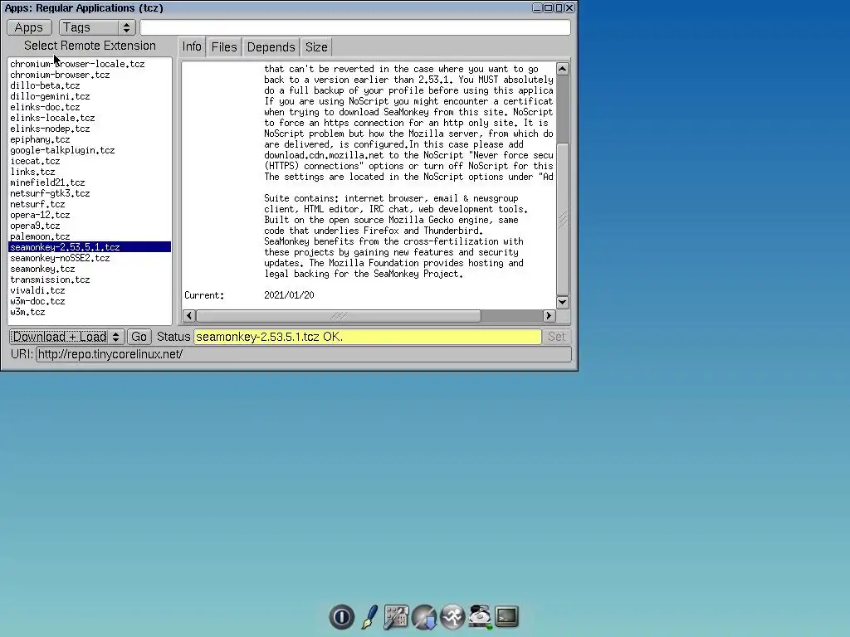This screenshot has height=637, width=850.
Task: Expand the Download + Load dropdown
Action: 67,337
